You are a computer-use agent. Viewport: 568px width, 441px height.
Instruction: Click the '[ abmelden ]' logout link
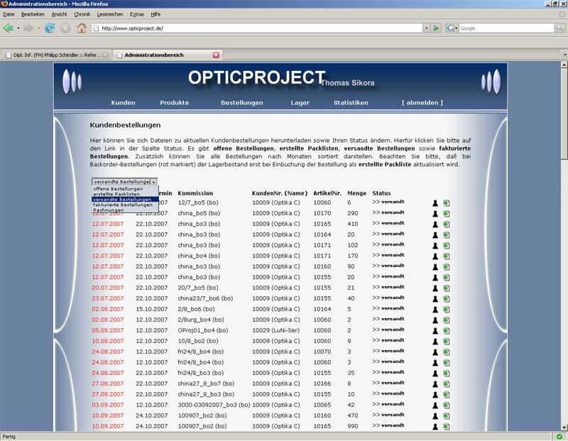[x=422, y=103]
